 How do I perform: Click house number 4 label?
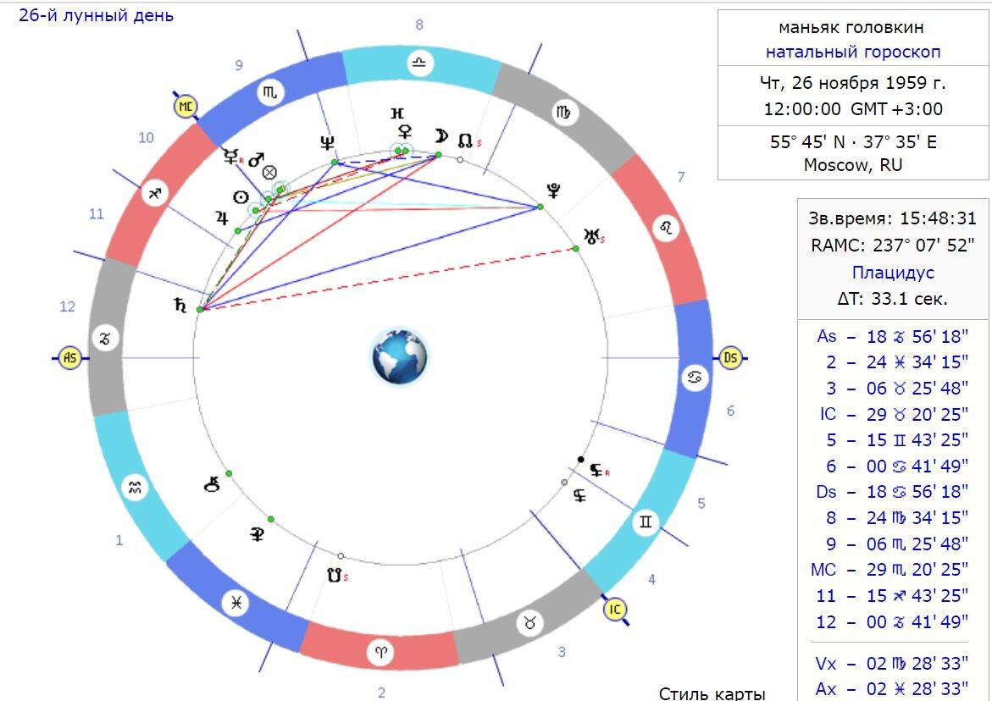[x=651, y=579]
